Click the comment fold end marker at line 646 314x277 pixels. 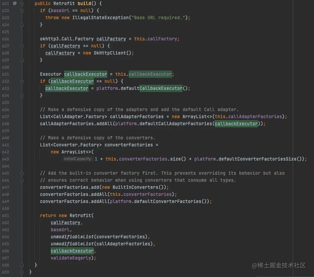tap(22, 180)
